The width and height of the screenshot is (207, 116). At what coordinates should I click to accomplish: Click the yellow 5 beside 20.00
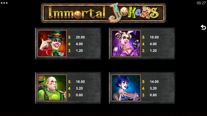click(69, 37)
